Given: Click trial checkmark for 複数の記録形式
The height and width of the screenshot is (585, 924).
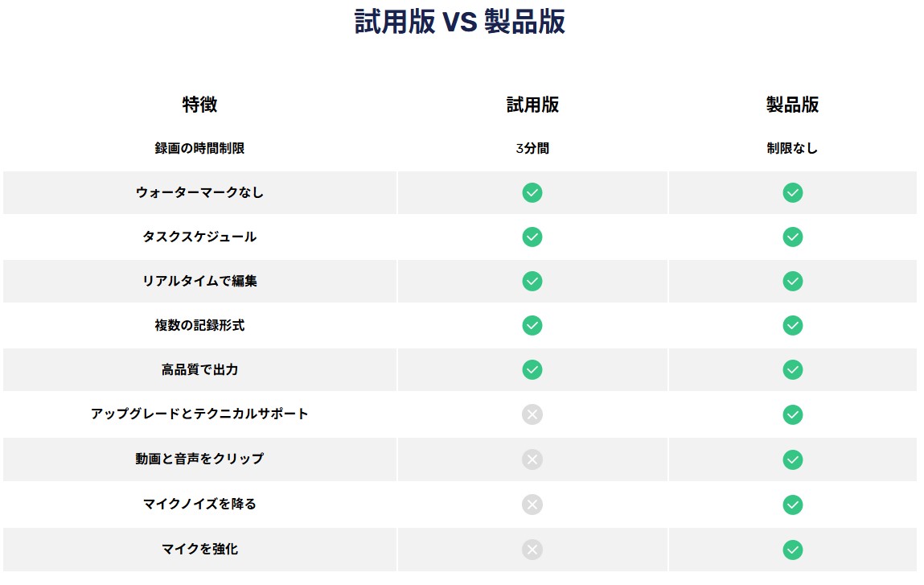Looking at the screenshot, I should (532, 325).
